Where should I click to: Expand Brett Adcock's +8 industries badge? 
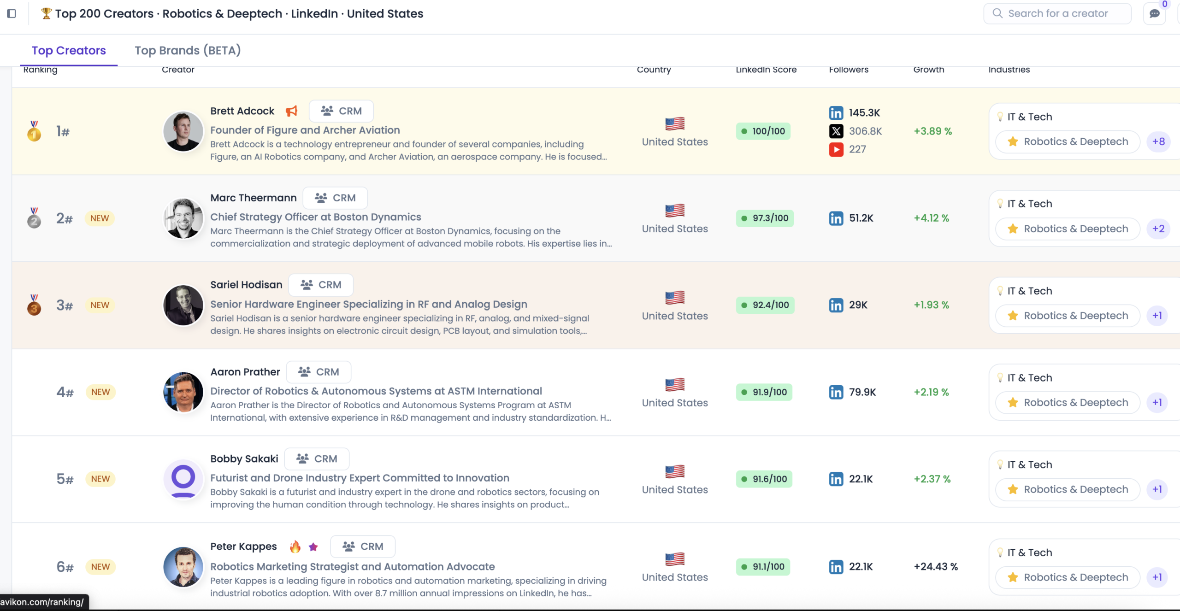[x=1158, y=141]
